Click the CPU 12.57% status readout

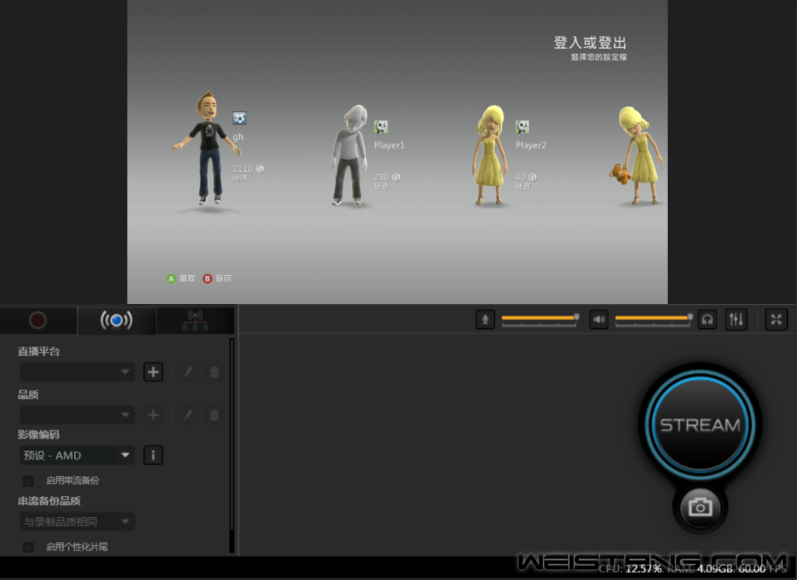[630, 569]
